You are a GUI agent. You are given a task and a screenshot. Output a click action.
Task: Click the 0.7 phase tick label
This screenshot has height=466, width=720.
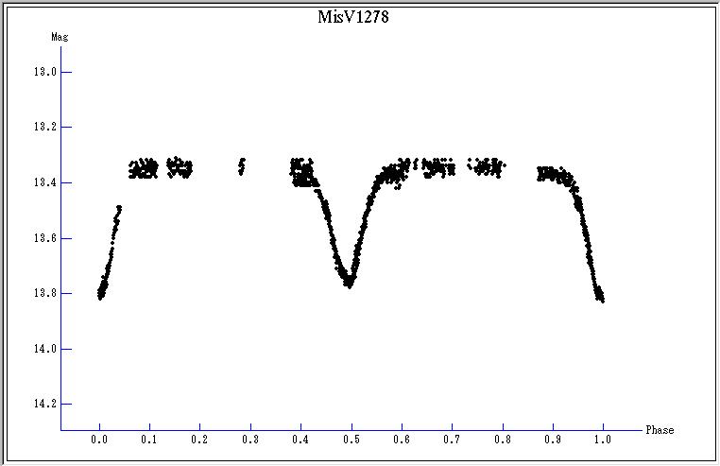(x=452, y=440)
